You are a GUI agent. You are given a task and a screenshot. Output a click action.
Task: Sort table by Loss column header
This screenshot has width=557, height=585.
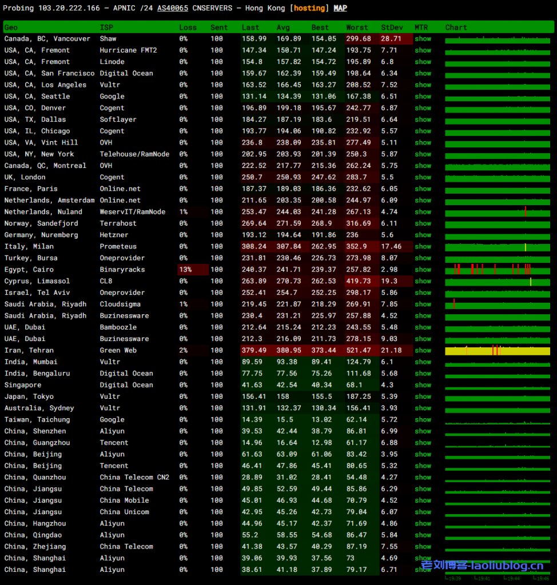click(188, 27)
